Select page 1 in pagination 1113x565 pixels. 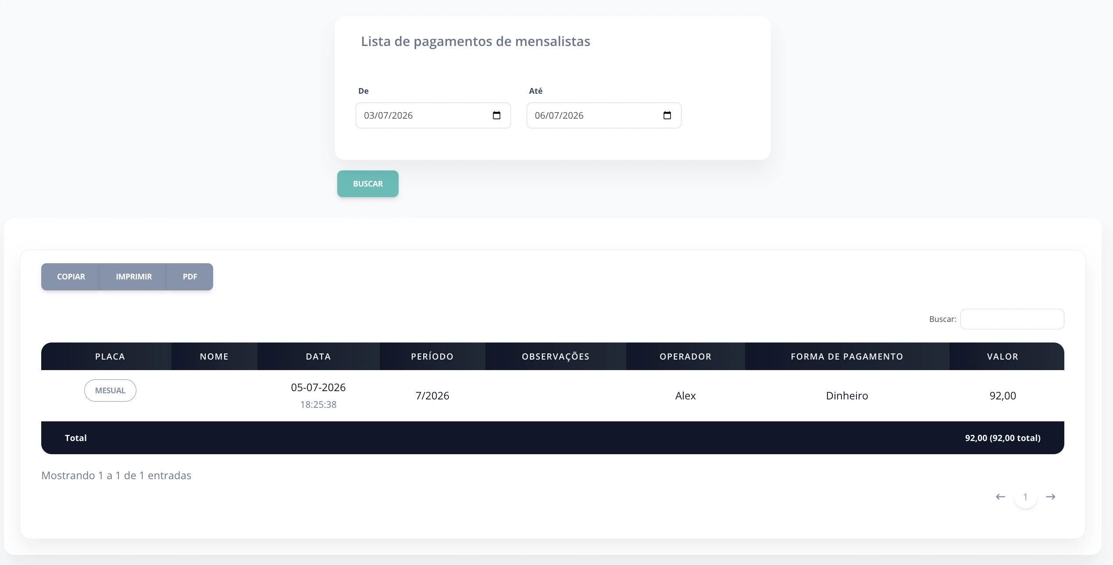pos(1025,497)
